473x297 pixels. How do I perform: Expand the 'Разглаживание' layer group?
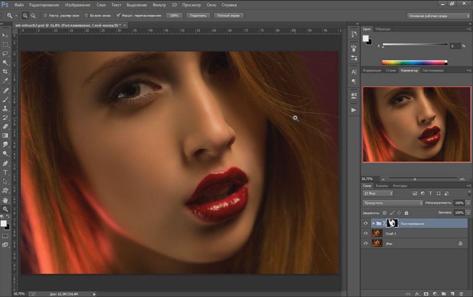[373, 223]
